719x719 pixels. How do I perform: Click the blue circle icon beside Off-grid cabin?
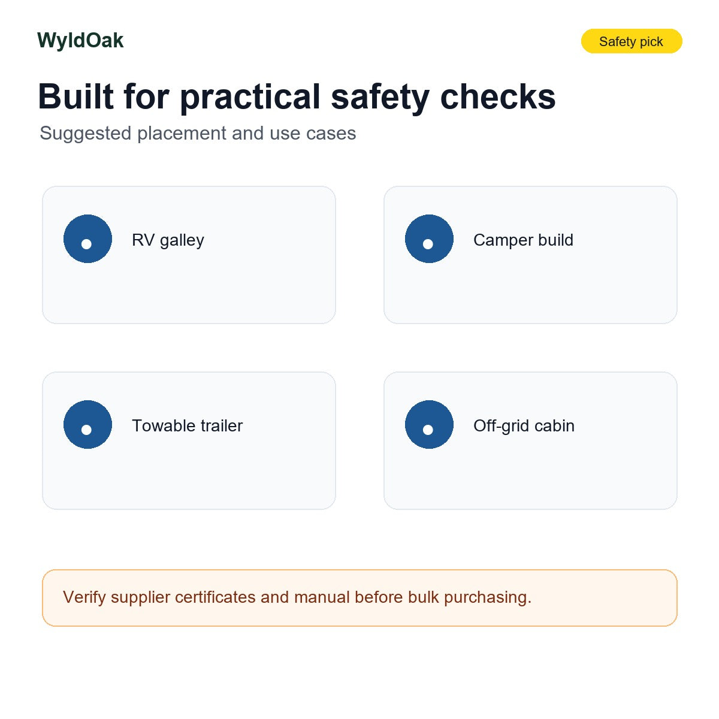(x=429, y=424)
